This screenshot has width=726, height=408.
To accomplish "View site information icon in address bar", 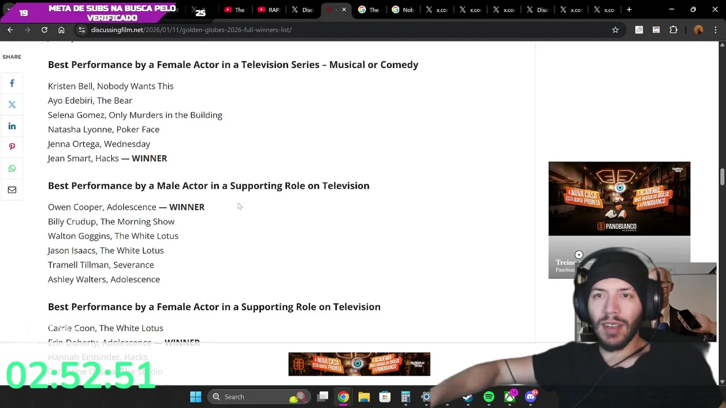I will click(82, 29).
